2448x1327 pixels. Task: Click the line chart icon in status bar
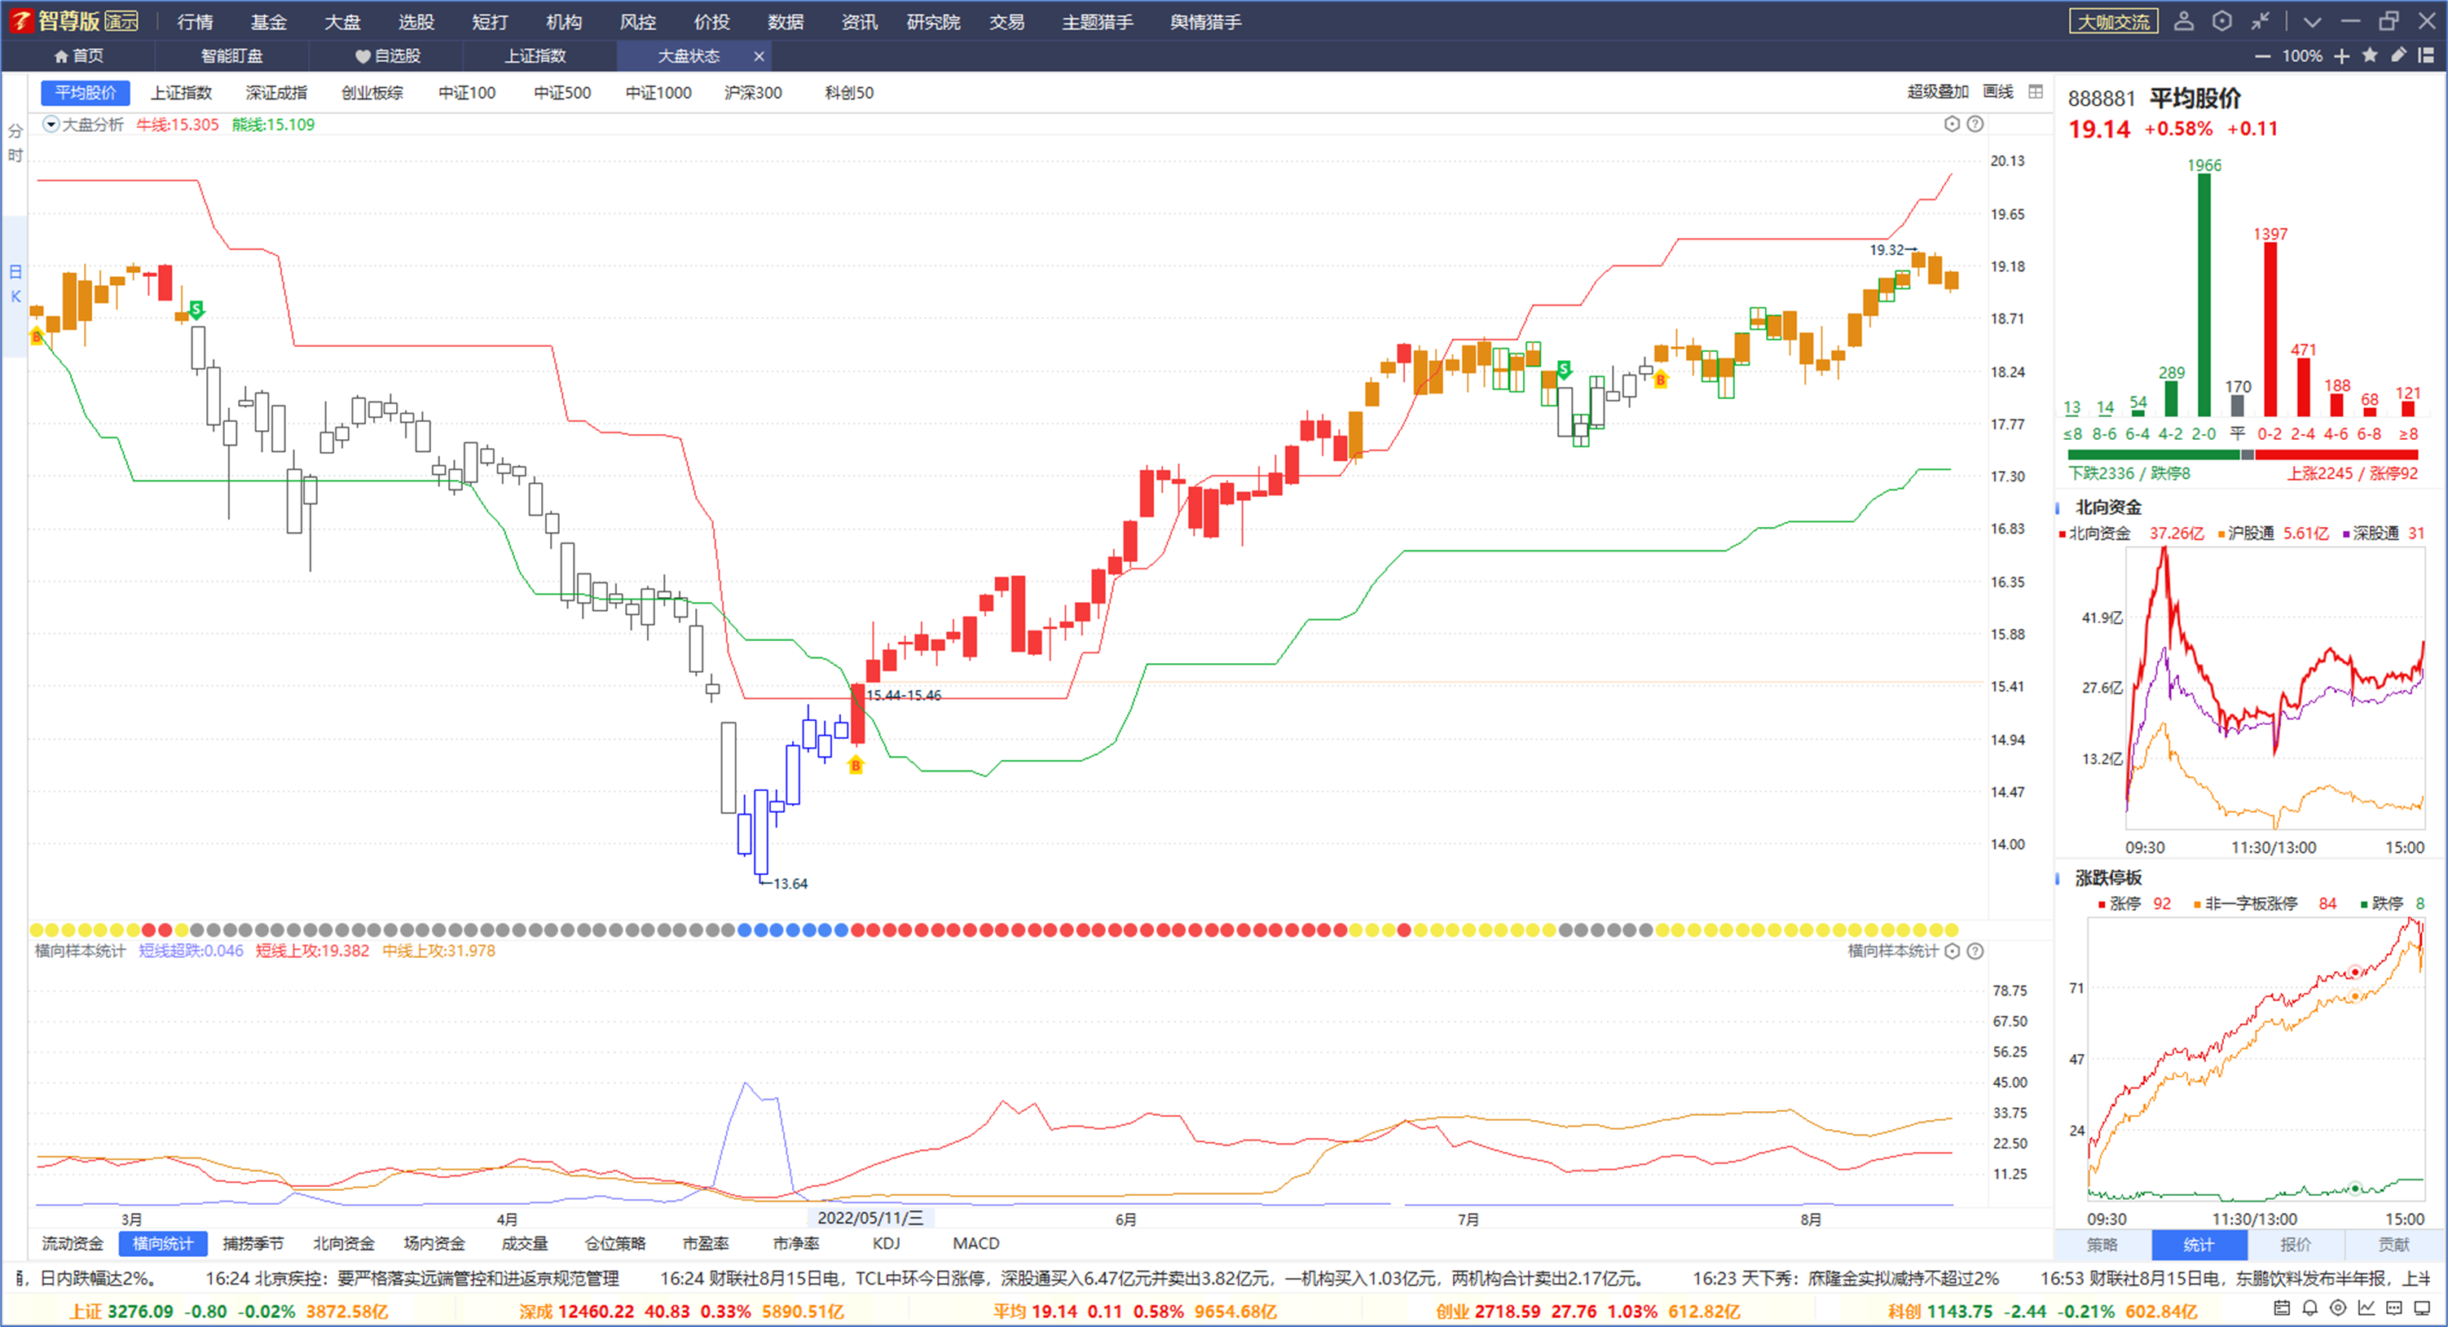[2367, 1308]
